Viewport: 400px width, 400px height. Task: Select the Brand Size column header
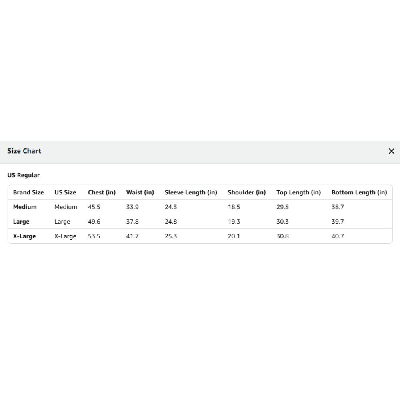[x=28, y=192]
